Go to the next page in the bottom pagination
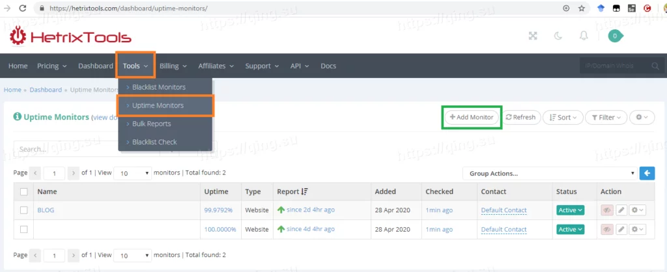 pos(74,256)
